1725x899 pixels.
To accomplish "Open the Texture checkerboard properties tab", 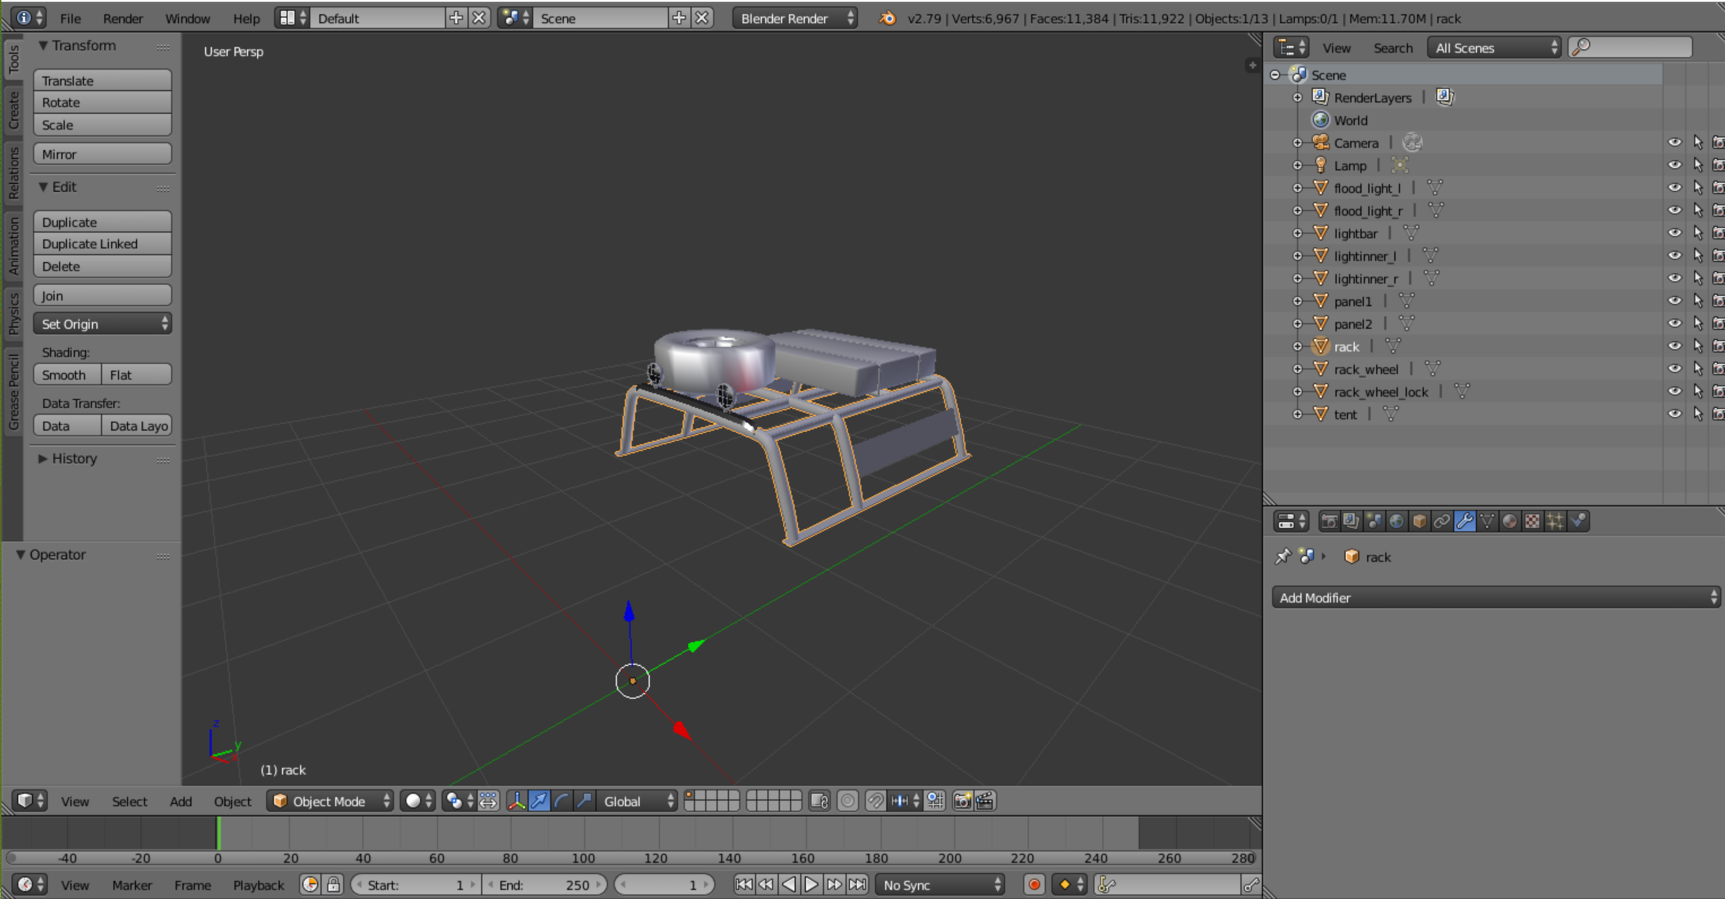I will [x=1532, y=521].
